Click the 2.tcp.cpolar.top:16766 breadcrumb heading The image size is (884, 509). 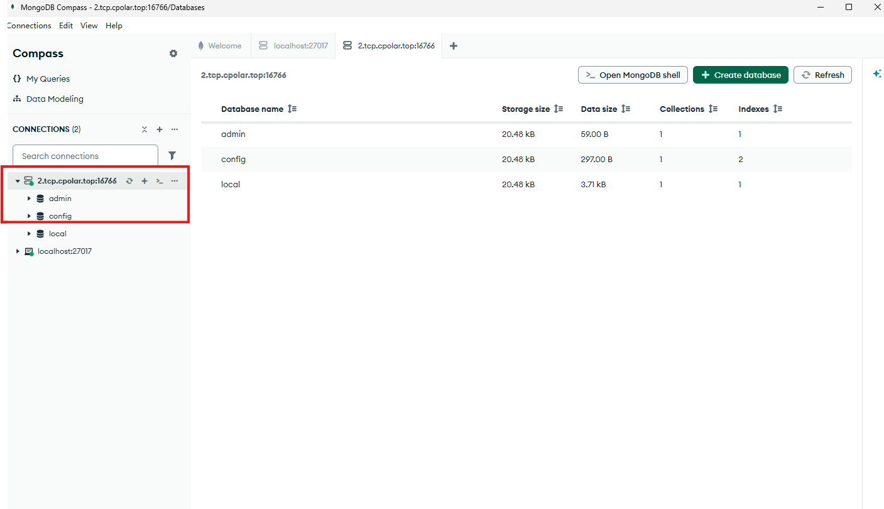244,75
